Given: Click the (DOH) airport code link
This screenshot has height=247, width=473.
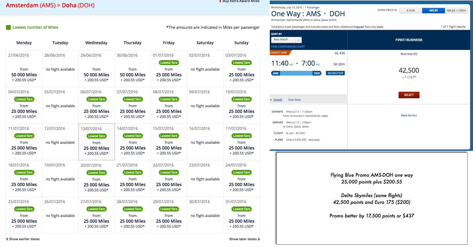Looking at the screenshot, I should click(305, 127).
